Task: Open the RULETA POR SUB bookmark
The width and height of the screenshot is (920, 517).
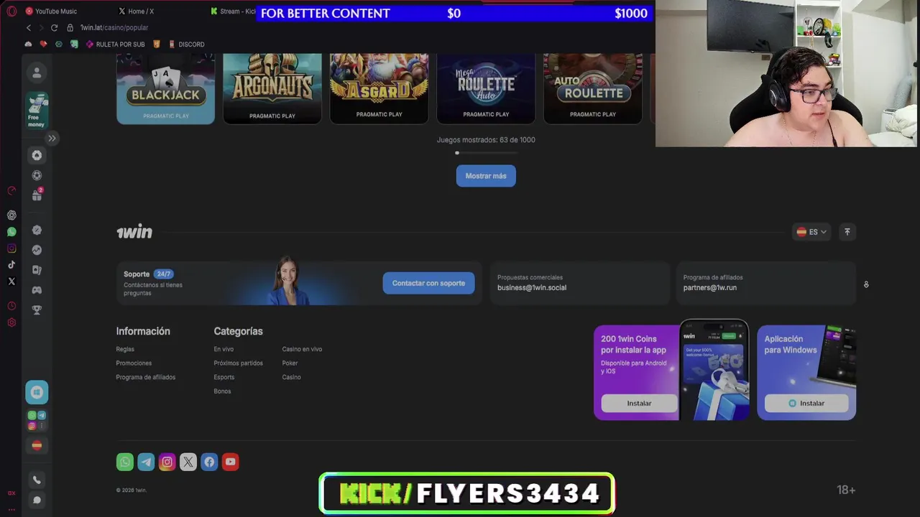Action: coord(115,45)
